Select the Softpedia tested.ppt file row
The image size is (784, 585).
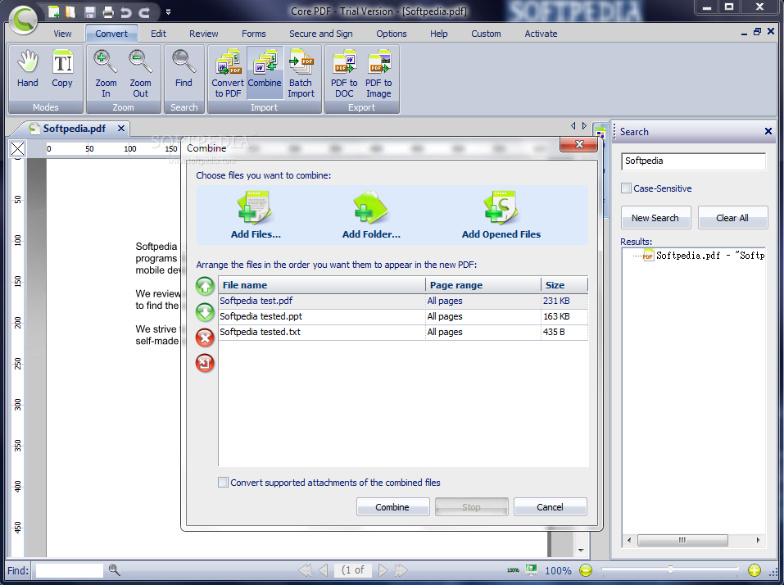(x=403, y=316)
